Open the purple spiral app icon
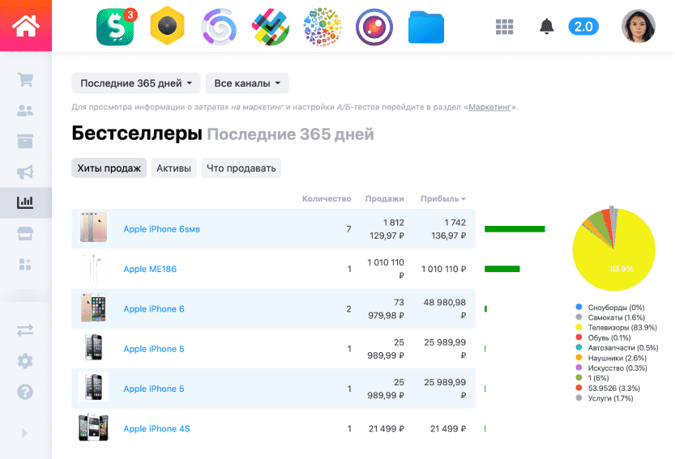 click(219, 27)
